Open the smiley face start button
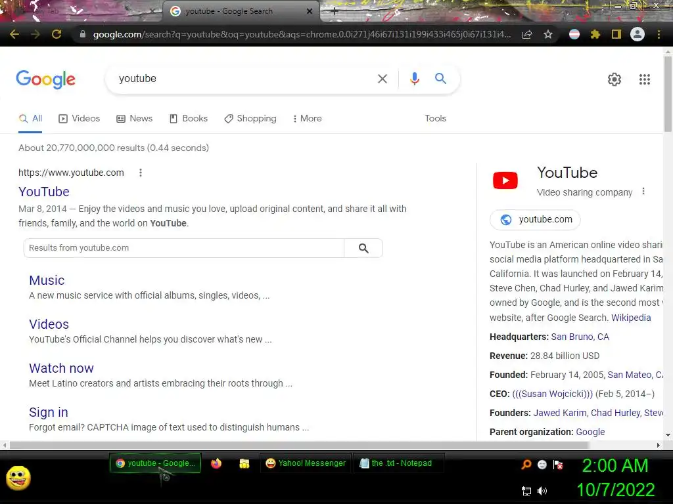 click(18, 478)
